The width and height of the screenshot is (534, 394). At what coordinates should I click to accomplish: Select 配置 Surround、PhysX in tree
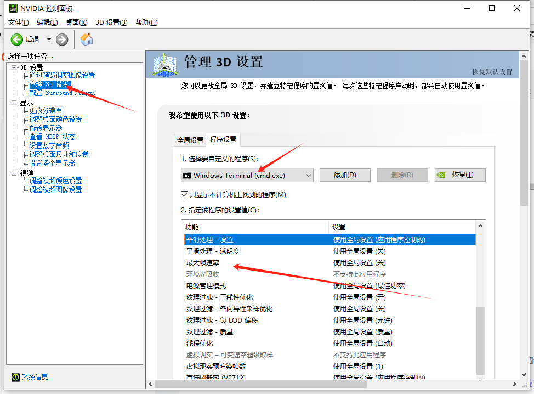coord(62,93)
